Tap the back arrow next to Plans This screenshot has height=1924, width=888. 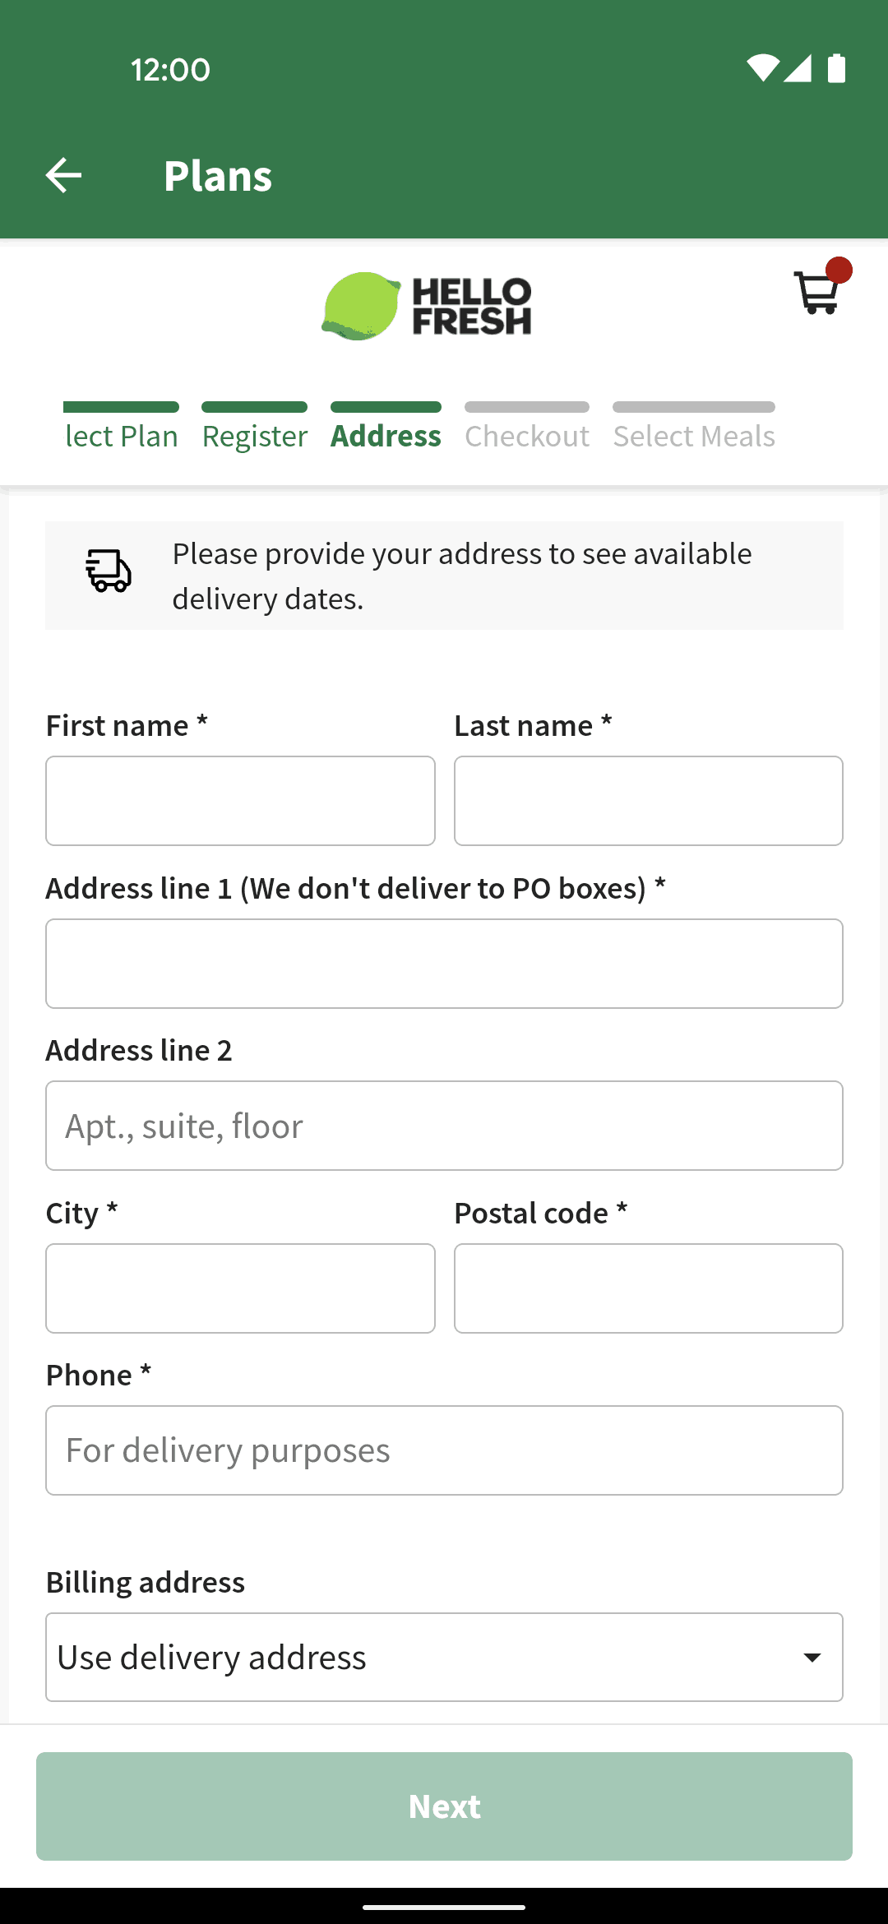point(63,175)
